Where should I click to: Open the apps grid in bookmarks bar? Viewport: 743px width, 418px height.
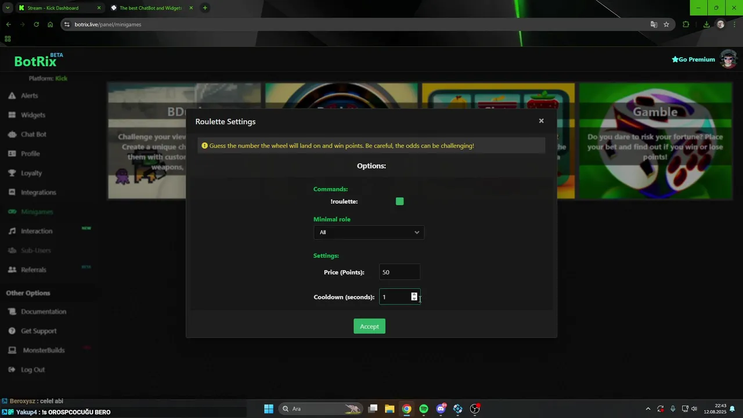click(8, 39)
